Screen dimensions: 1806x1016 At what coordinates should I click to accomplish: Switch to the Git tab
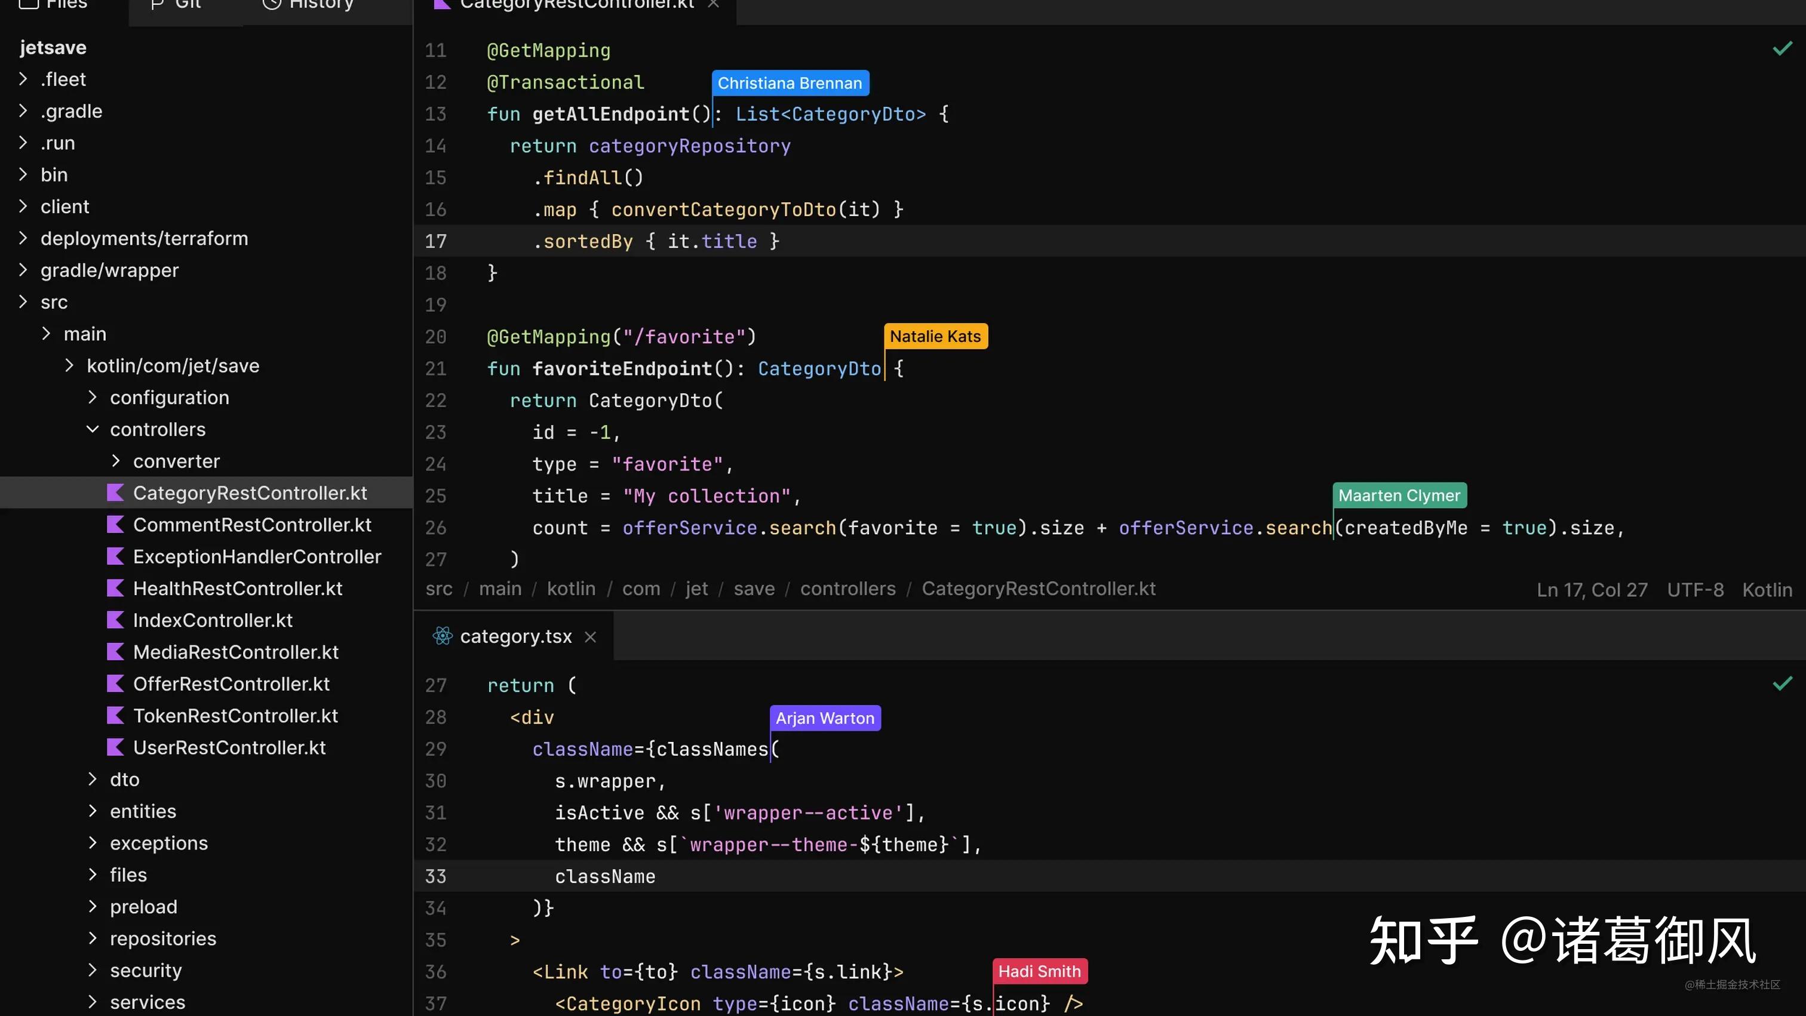point(177,4)
